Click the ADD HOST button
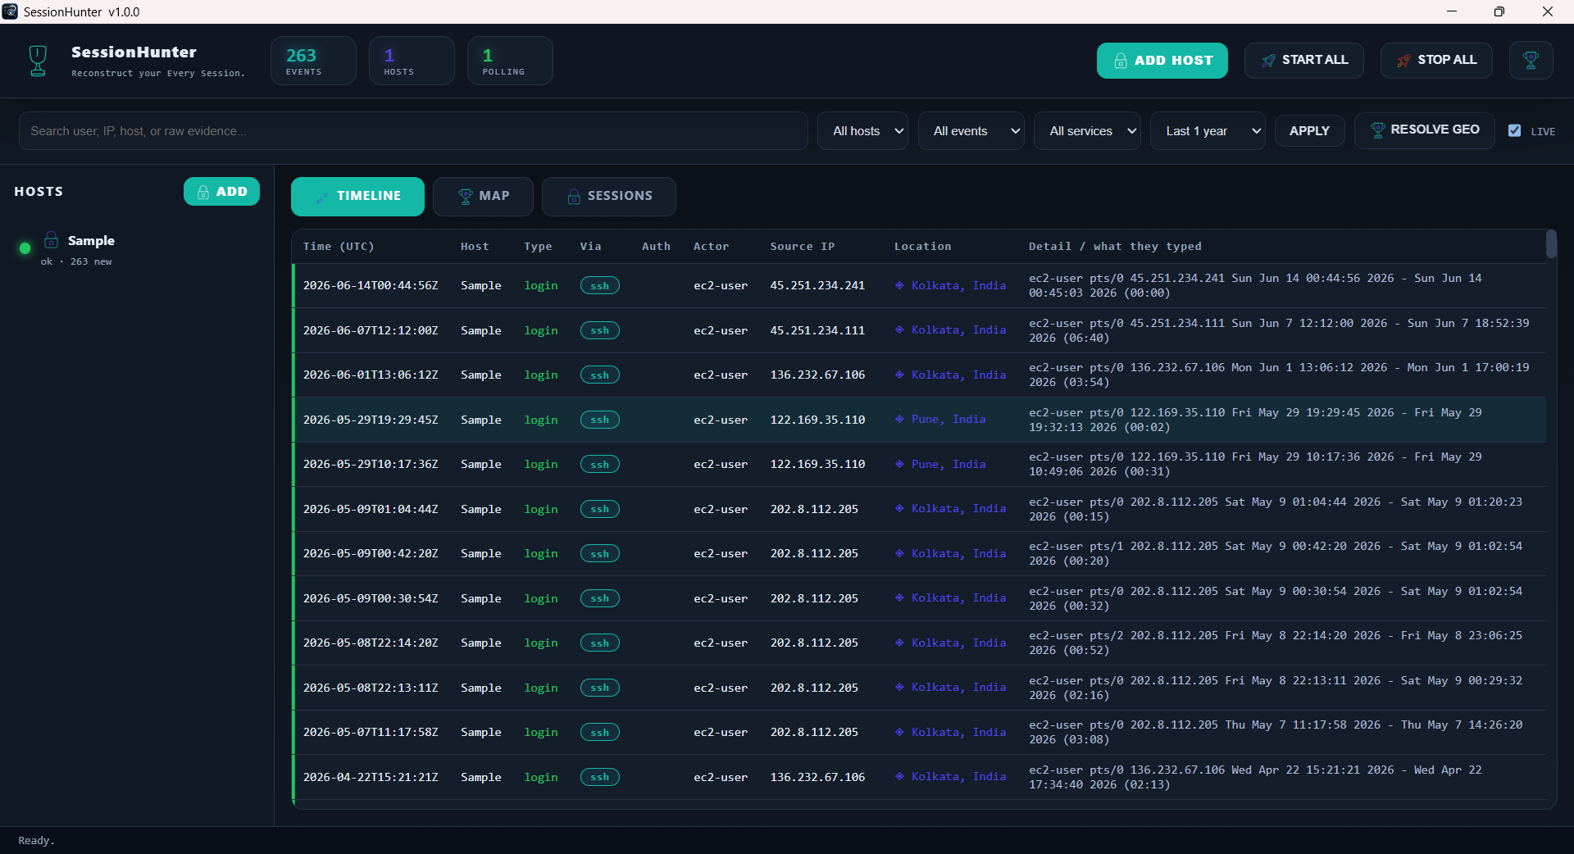 point(1162,61)
